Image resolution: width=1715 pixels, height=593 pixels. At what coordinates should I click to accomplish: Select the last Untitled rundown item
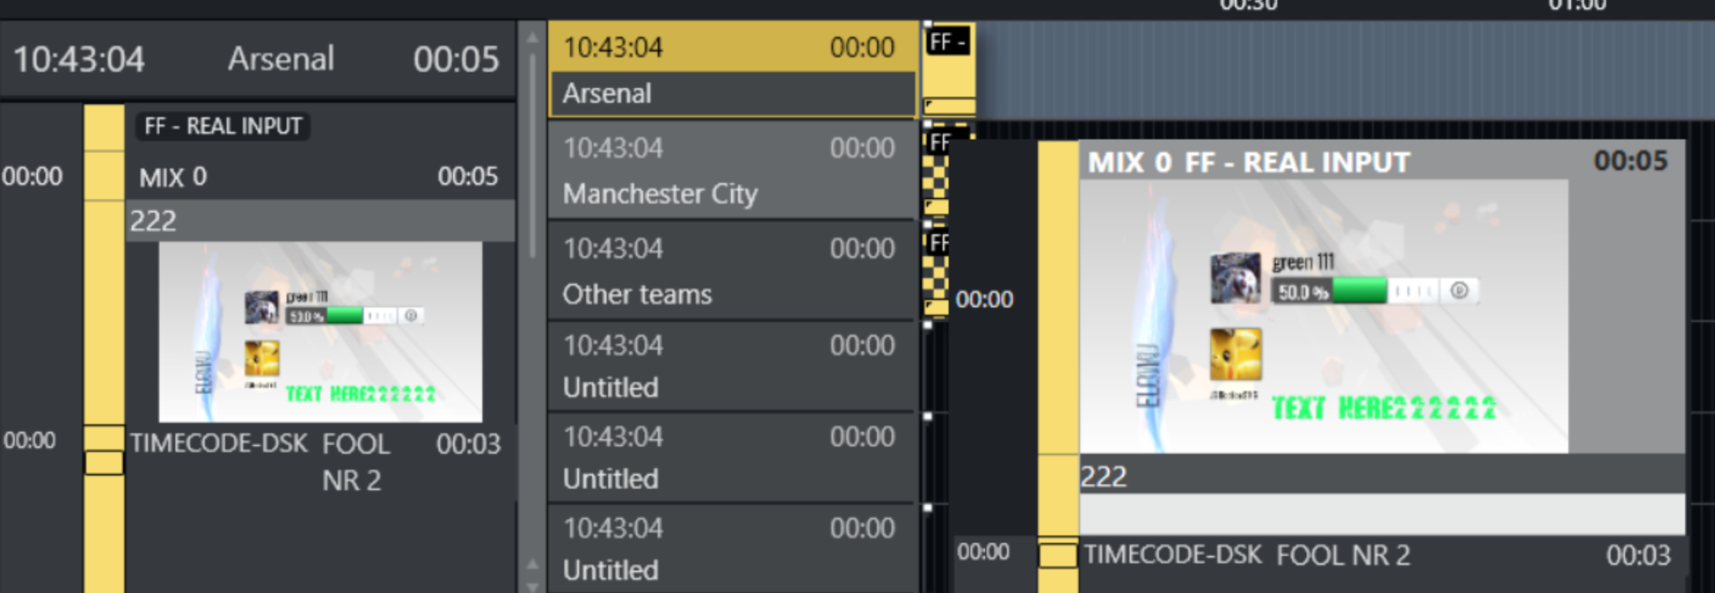pyautogui.click(x=733, y=549)
